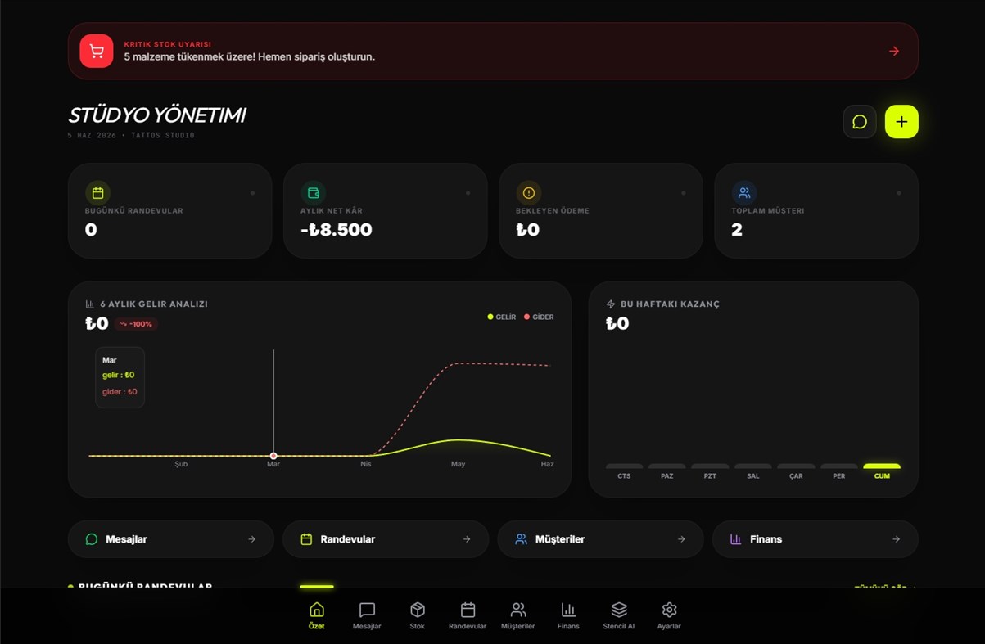
Task: Click the ₺0 total under 6 Aylık Gelir Analizi
Action: [97, 324]
